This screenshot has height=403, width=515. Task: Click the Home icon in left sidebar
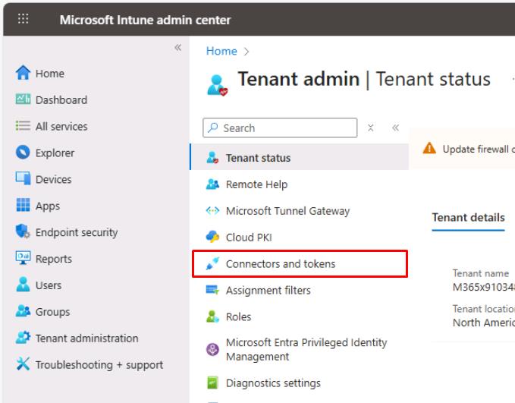(x=23, y=74)
